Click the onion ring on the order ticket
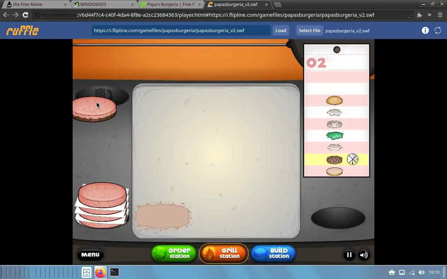Viewport: 447px width, 279px height. click(x=334, y=124)
